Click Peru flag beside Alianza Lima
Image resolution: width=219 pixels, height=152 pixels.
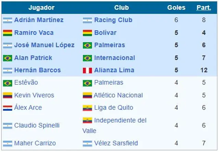point(87,71)
